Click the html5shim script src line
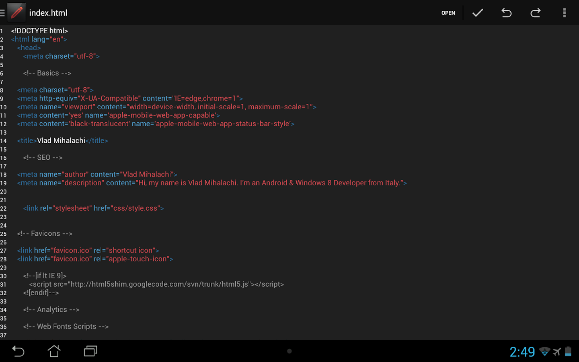Viewport: 579px width, 362px height. pos(156,284)
